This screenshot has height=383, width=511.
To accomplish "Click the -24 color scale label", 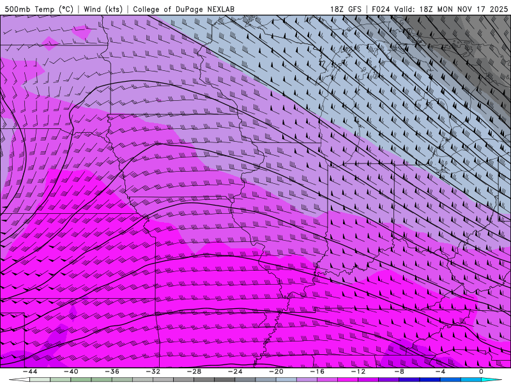I will 235,372.
